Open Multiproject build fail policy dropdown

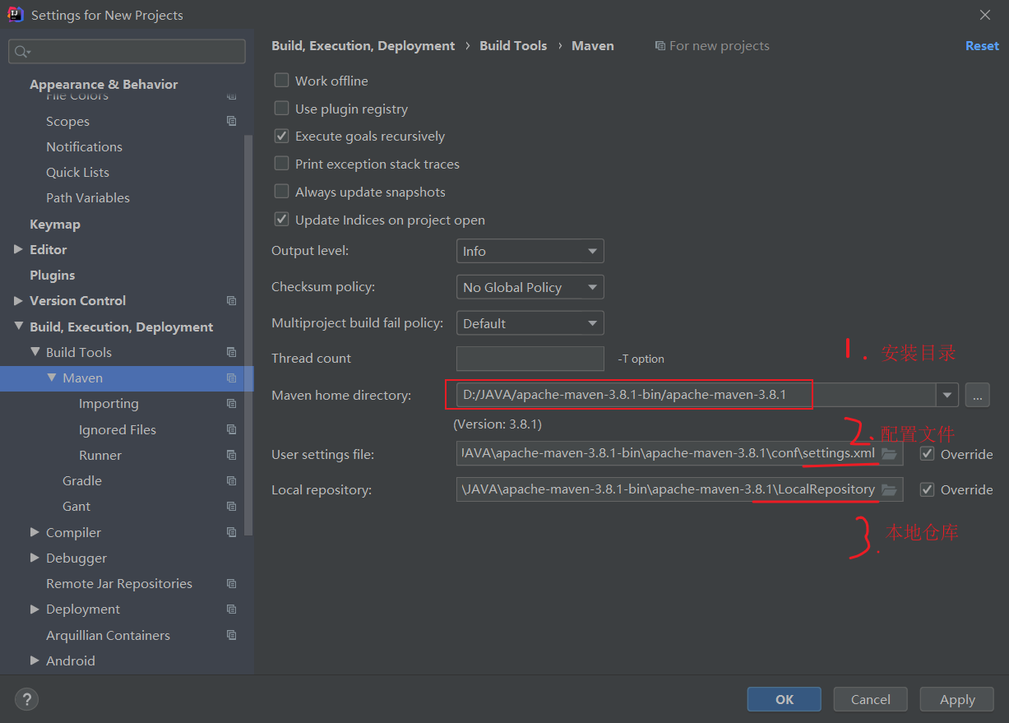coord(530,323)
